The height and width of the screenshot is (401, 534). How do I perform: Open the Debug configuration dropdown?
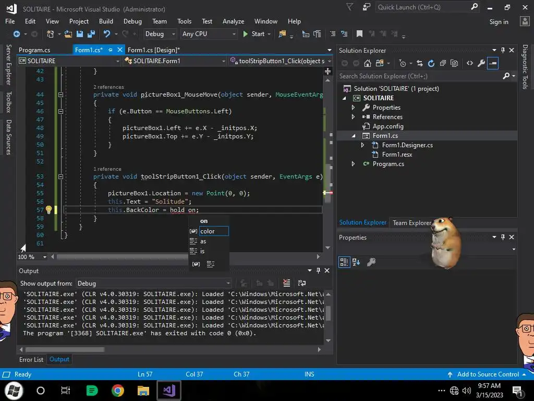pos(160,34)
